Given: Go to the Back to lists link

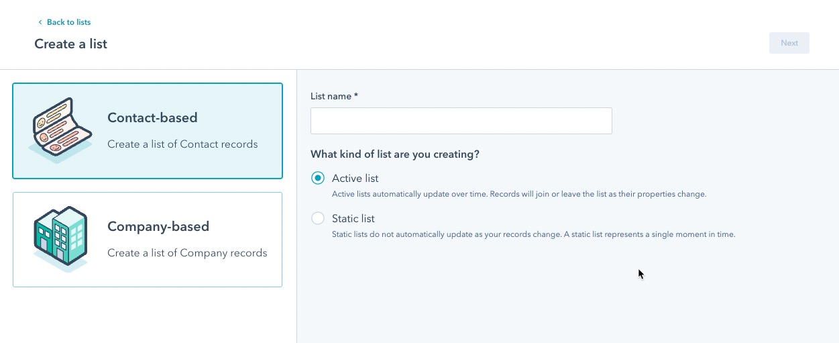Looking at the screenshot, I should click(68, 23).
